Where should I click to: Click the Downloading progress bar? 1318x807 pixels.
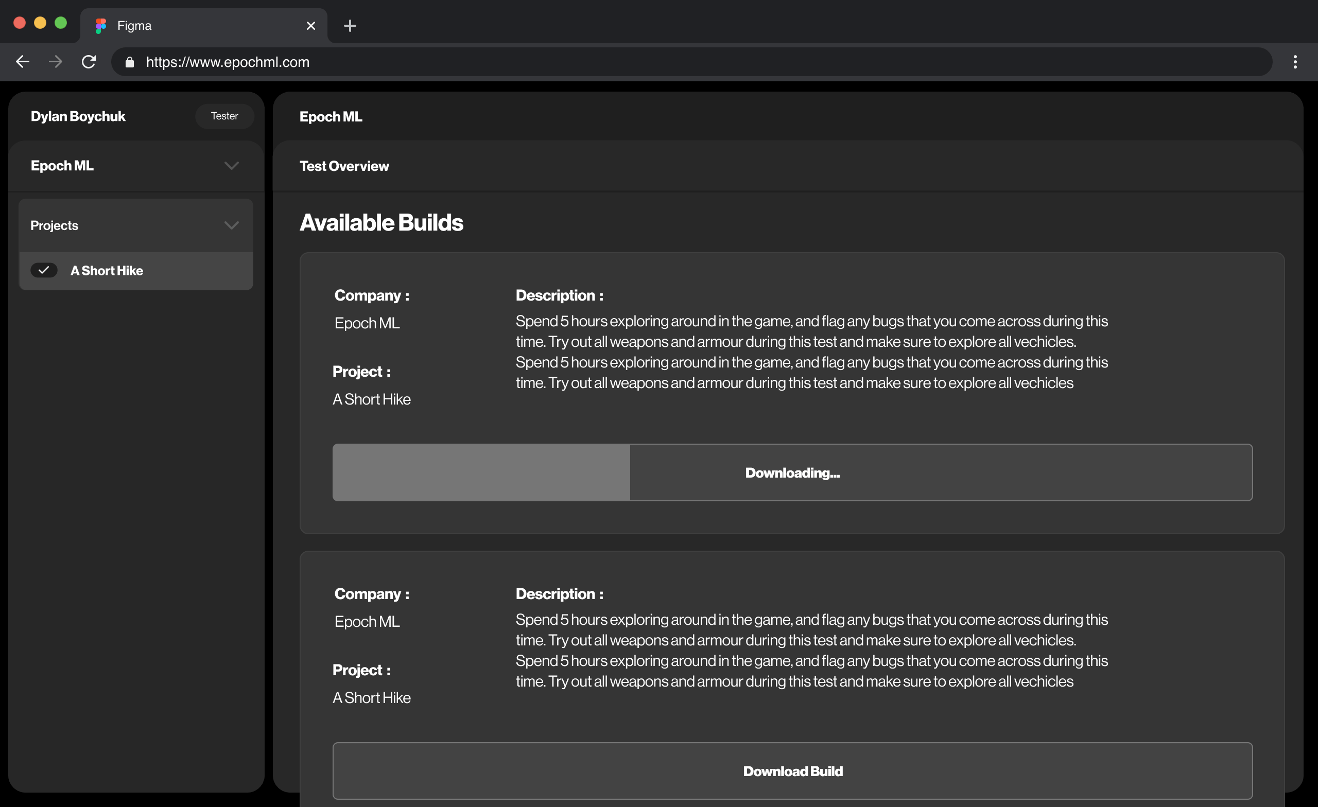coord(792,473)
